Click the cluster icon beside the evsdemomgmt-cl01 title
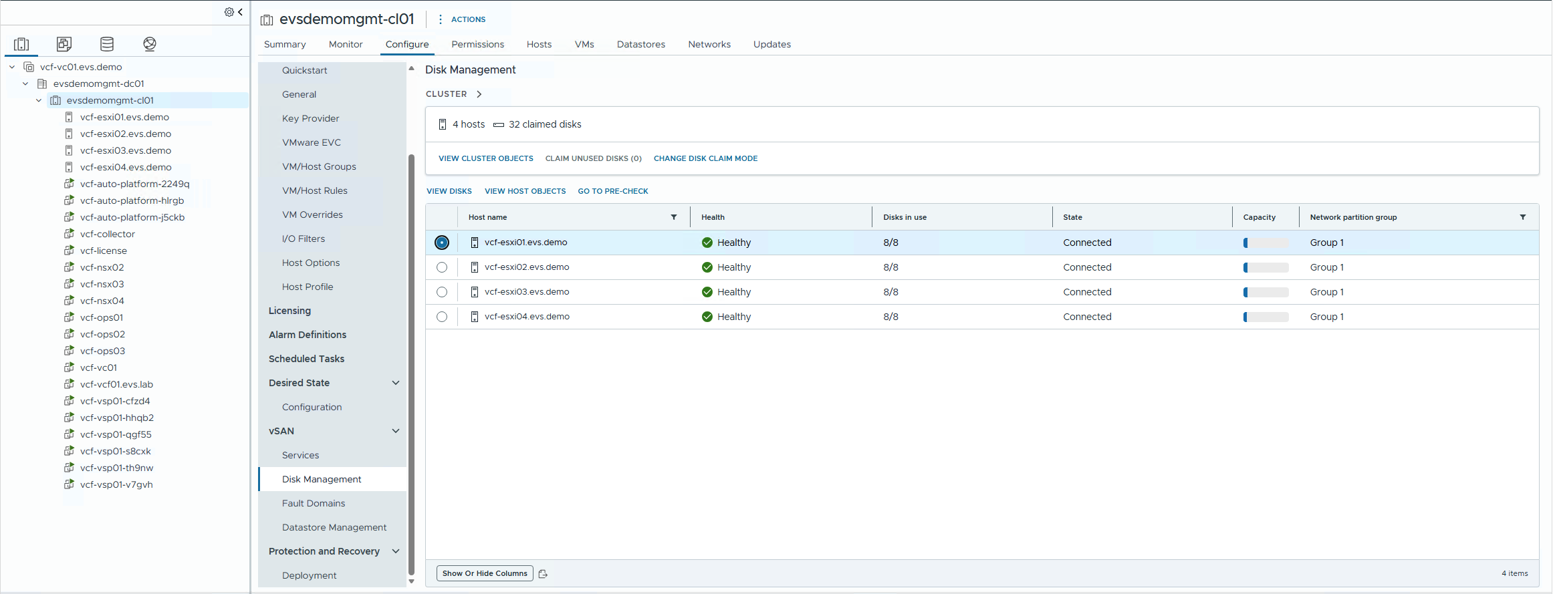The image size is (1553, 594). (267, 20)
